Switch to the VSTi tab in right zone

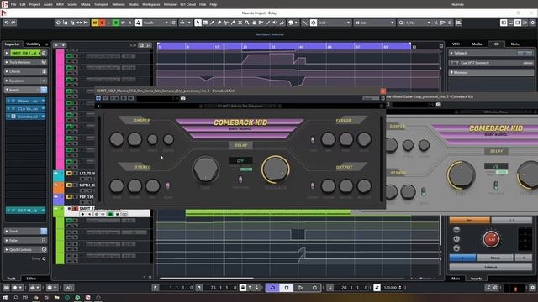[456, 44]
